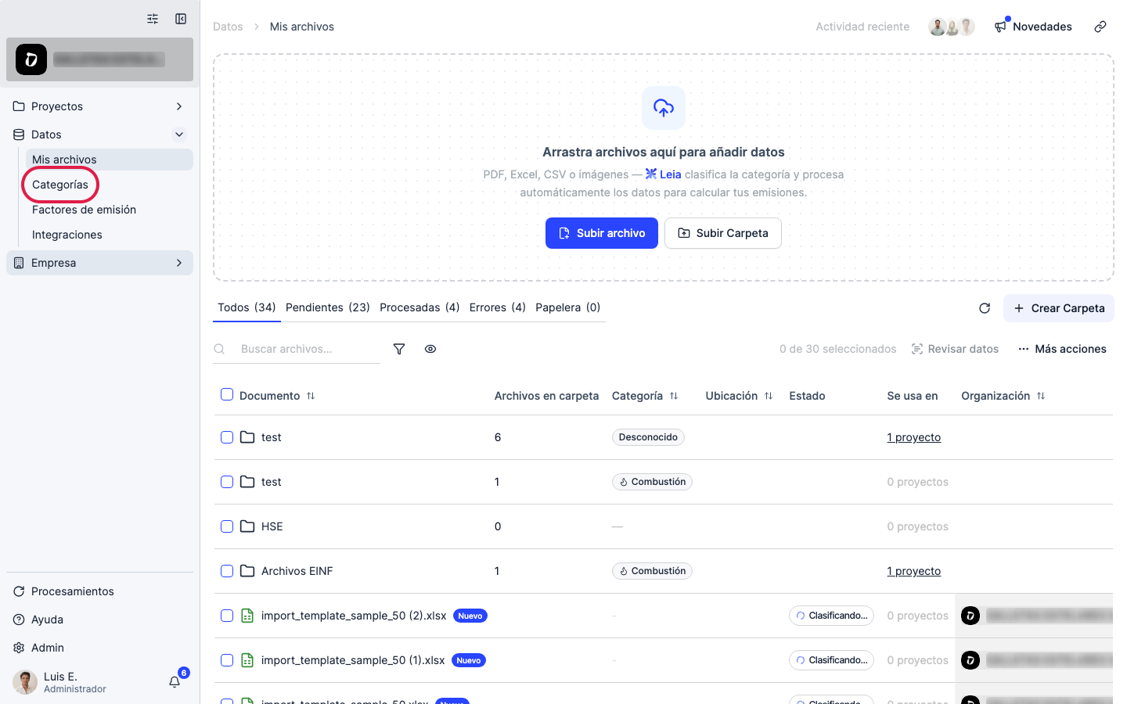Image resolution: width=1127 pixels, height=704 pixels.
Task: Go to Datos breadcrumb
Action: point(228,27)
